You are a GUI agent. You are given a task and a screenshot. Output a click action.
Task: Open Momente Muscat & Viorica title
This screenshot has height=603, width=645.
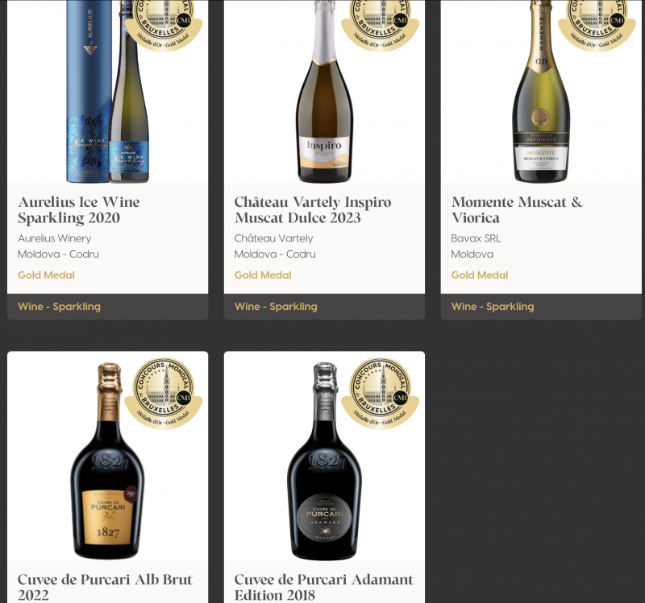pos(517,210)
